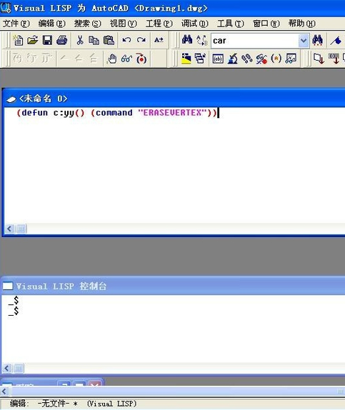This screenshot has width=345, height=410.
Task: Click into the search field containing car
Action: tap(255, 41)
